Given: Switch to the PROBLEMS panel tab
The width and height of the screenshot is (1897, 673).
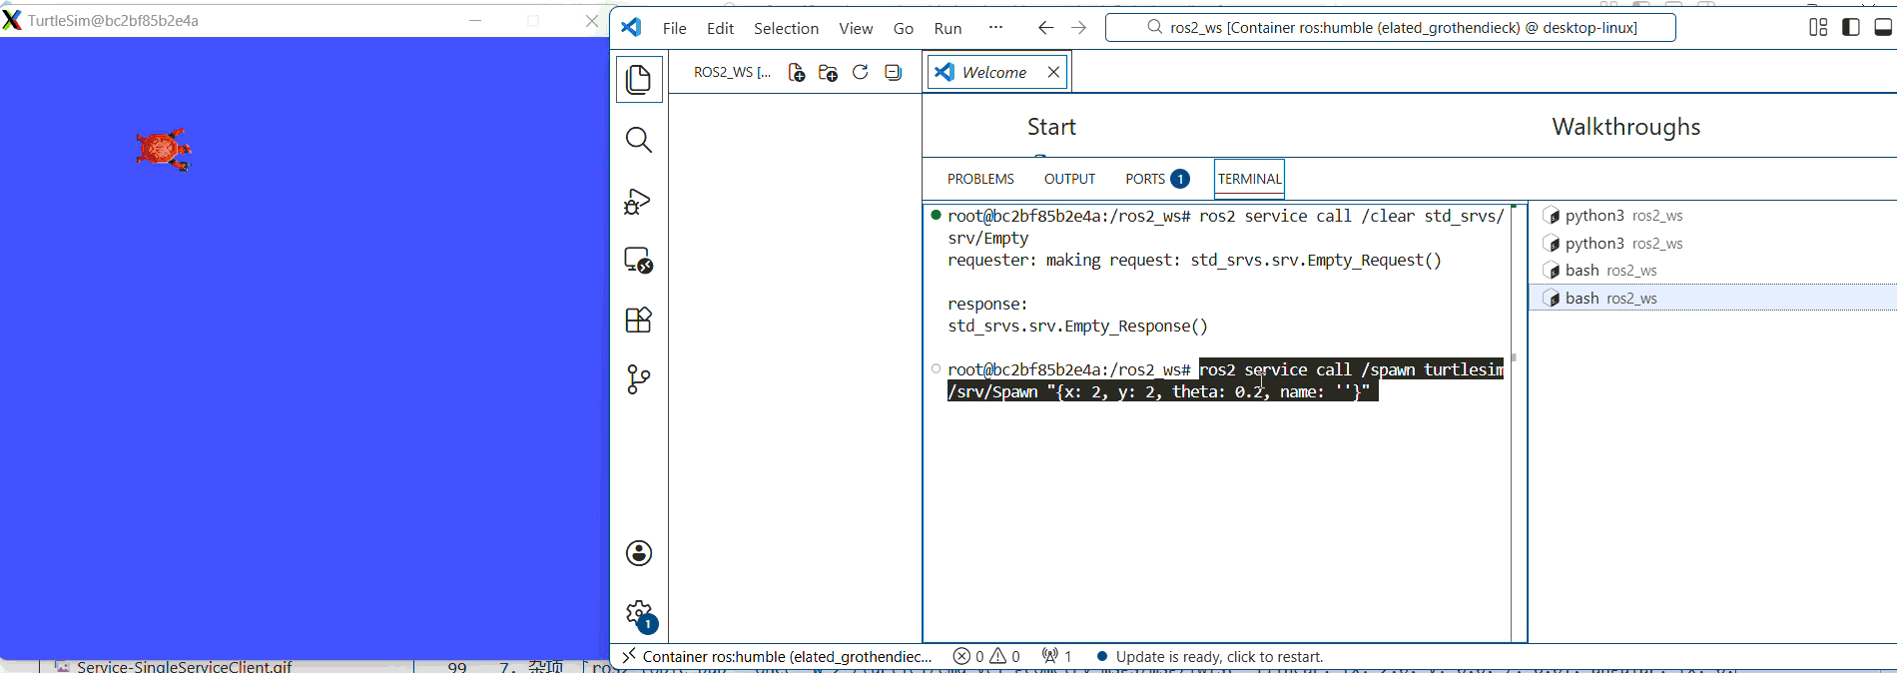Looking at the screenshot, I should point(980,179).
